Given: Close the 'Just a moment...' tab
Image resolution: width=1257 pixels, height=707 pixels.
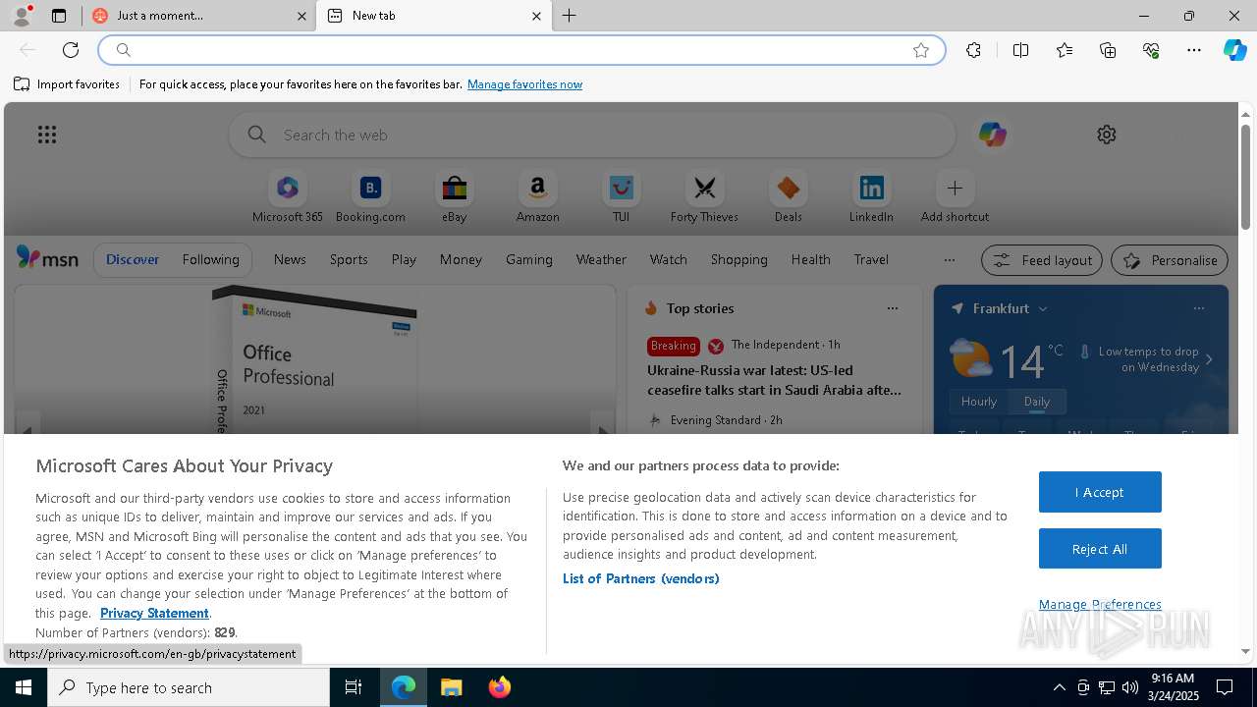Looking at the screenshot, I should tap(301, 16).
